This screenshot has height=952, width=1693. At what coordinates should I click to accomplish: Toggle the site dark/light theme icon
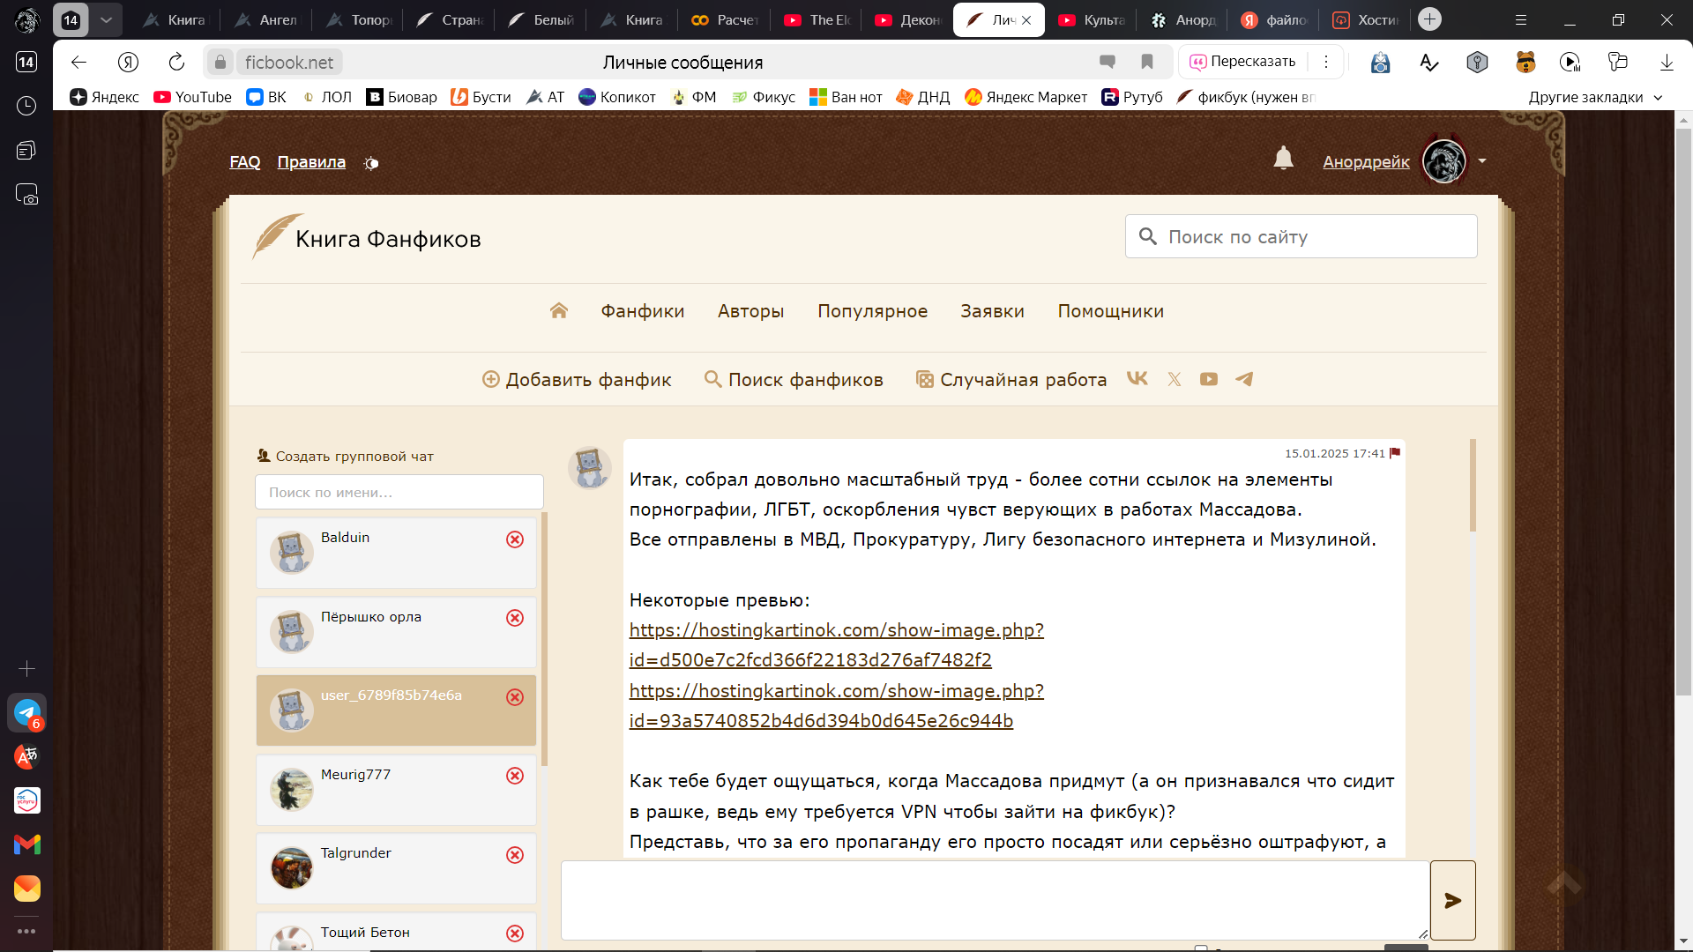pos(371,163)
